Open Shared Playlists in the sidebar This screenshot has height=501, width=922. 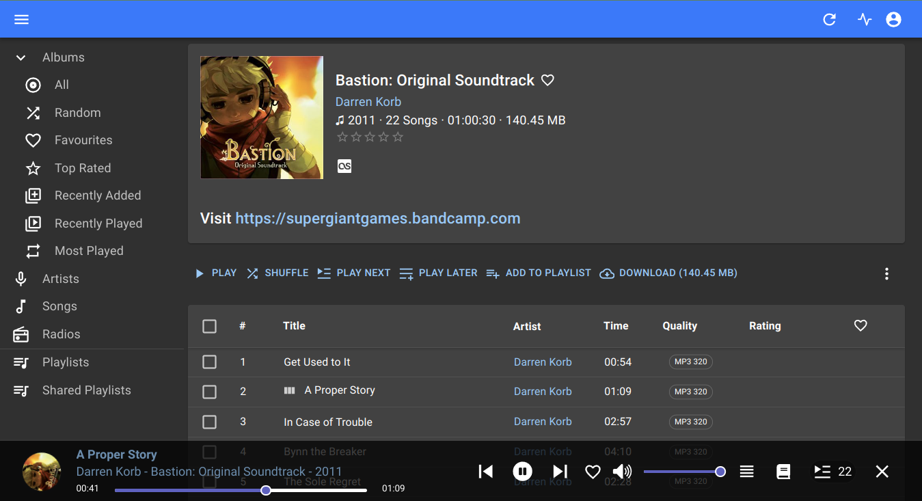(x=86, y=390)
